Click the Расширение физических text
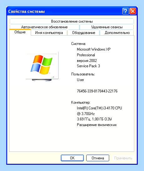 point(97,125)
